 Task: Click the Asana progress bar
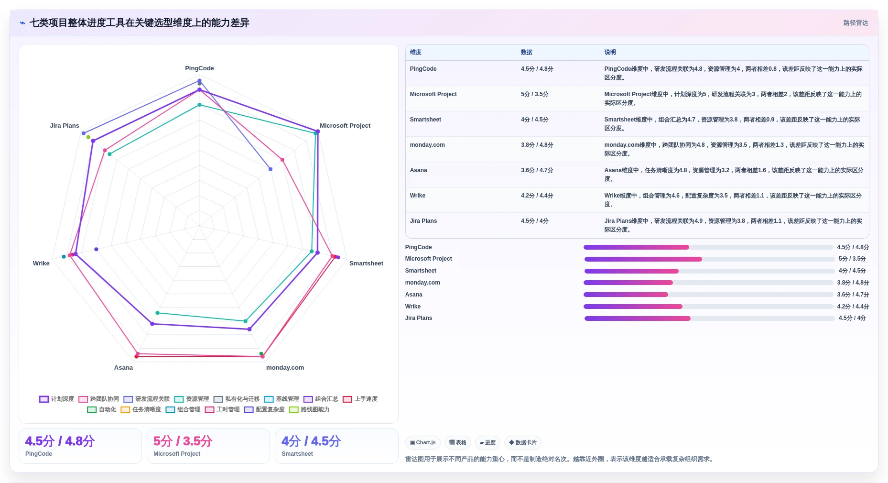click(708, 295)
